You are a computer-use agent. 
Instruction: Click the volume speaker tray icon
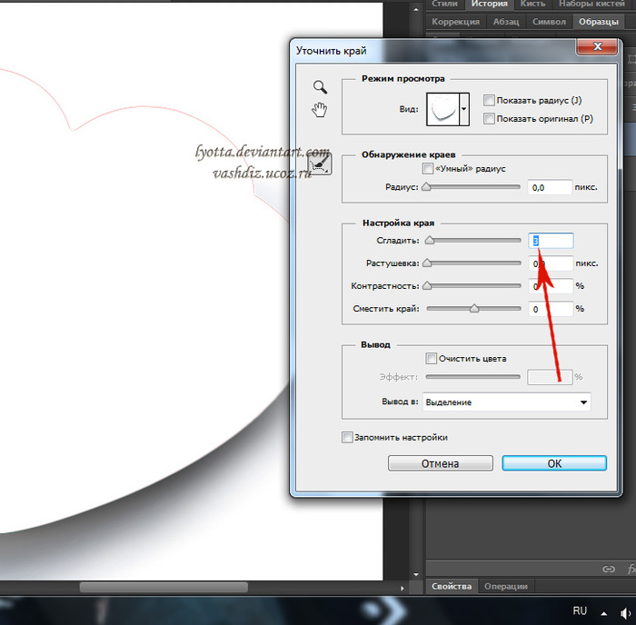pos(628,610)
